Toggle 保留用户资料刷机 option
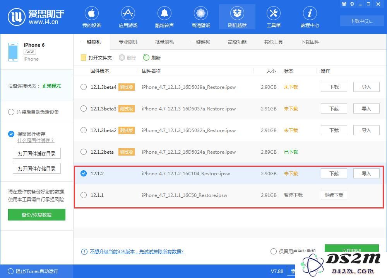The image size is (387, 278). [274, 251]
